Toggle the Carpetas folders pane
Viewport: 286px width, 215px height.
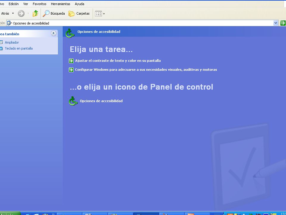[79, 13]
